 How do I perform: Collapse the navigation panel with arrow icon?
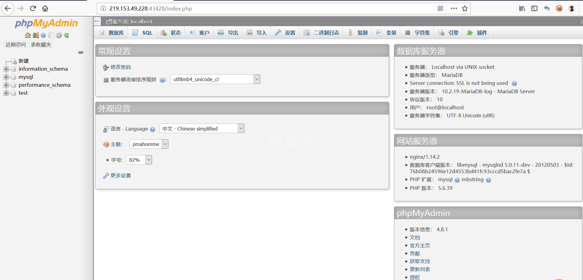pyautogui.click(x=97, y=21)
